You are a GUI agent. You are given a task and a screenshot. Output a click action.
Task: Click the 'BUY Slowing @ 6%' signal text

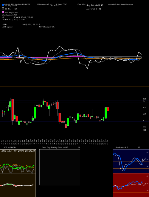[x=47, y=27]
